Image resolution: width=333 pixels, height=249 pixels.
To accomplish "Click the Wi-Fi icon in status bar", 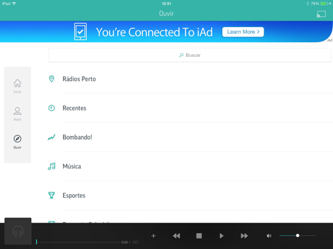I will pos(15,3).
